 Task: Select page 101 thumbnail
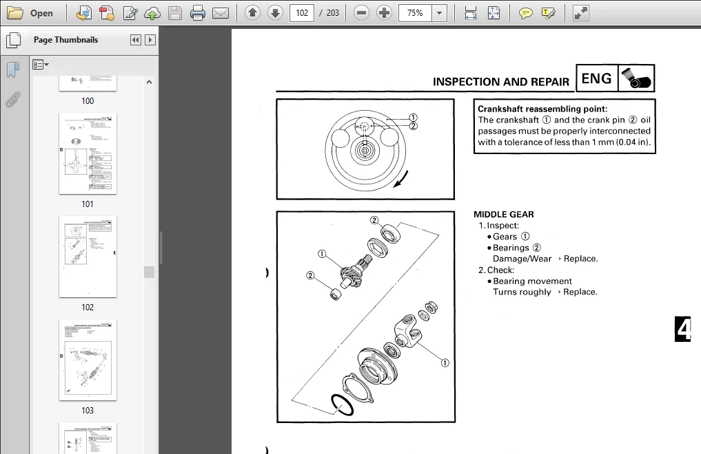(88, 153)
